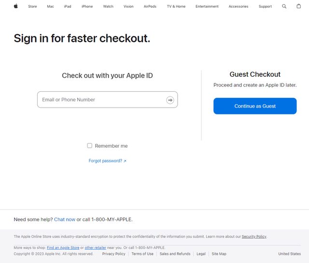The height and width of the screenshot is (263, 309).
Task: Click the Find an Apple Store link
Action: pos(63,248)
